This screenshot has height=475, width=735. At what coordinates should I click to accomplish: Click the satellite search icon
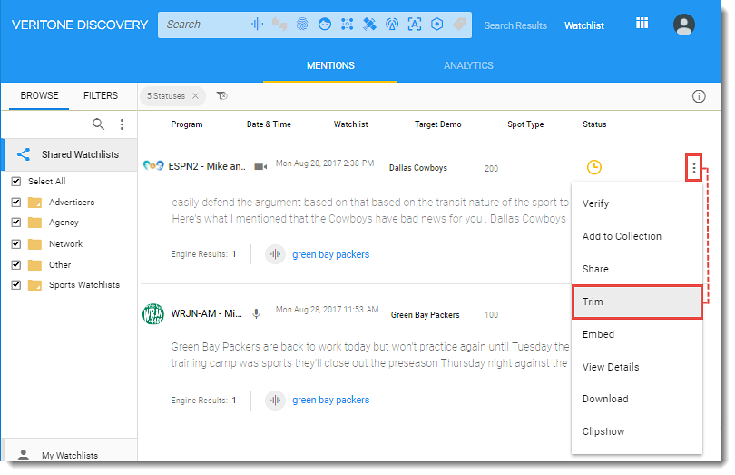[x=369, y=24]
